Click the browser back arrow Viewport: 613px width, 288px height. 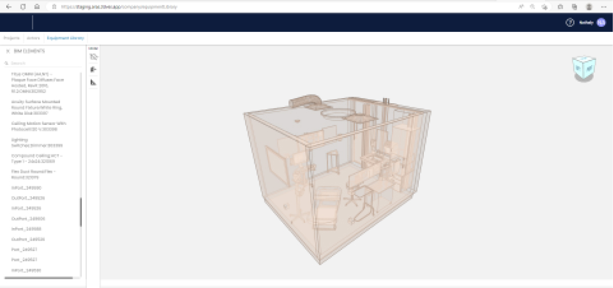point(9,6)
